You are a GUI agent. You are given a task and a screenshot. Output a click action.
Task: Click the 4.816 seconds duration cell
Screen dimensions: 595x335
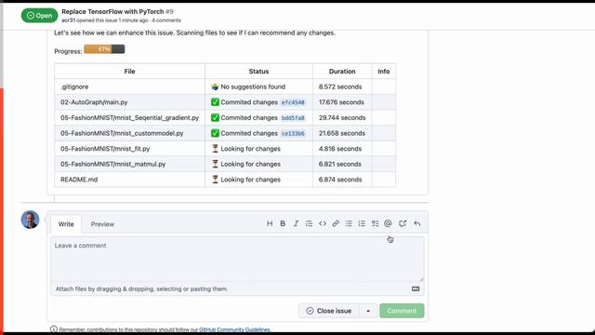[342, 149]
